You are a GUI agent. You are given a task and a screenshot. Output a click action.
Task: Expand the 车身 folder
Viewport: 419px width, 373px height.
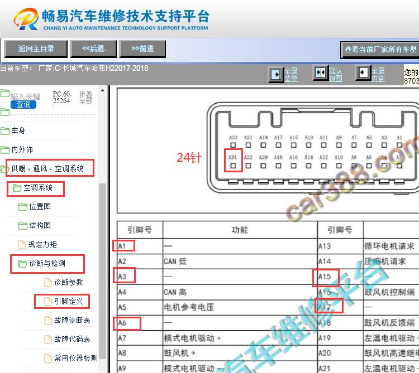click(18, 130)
